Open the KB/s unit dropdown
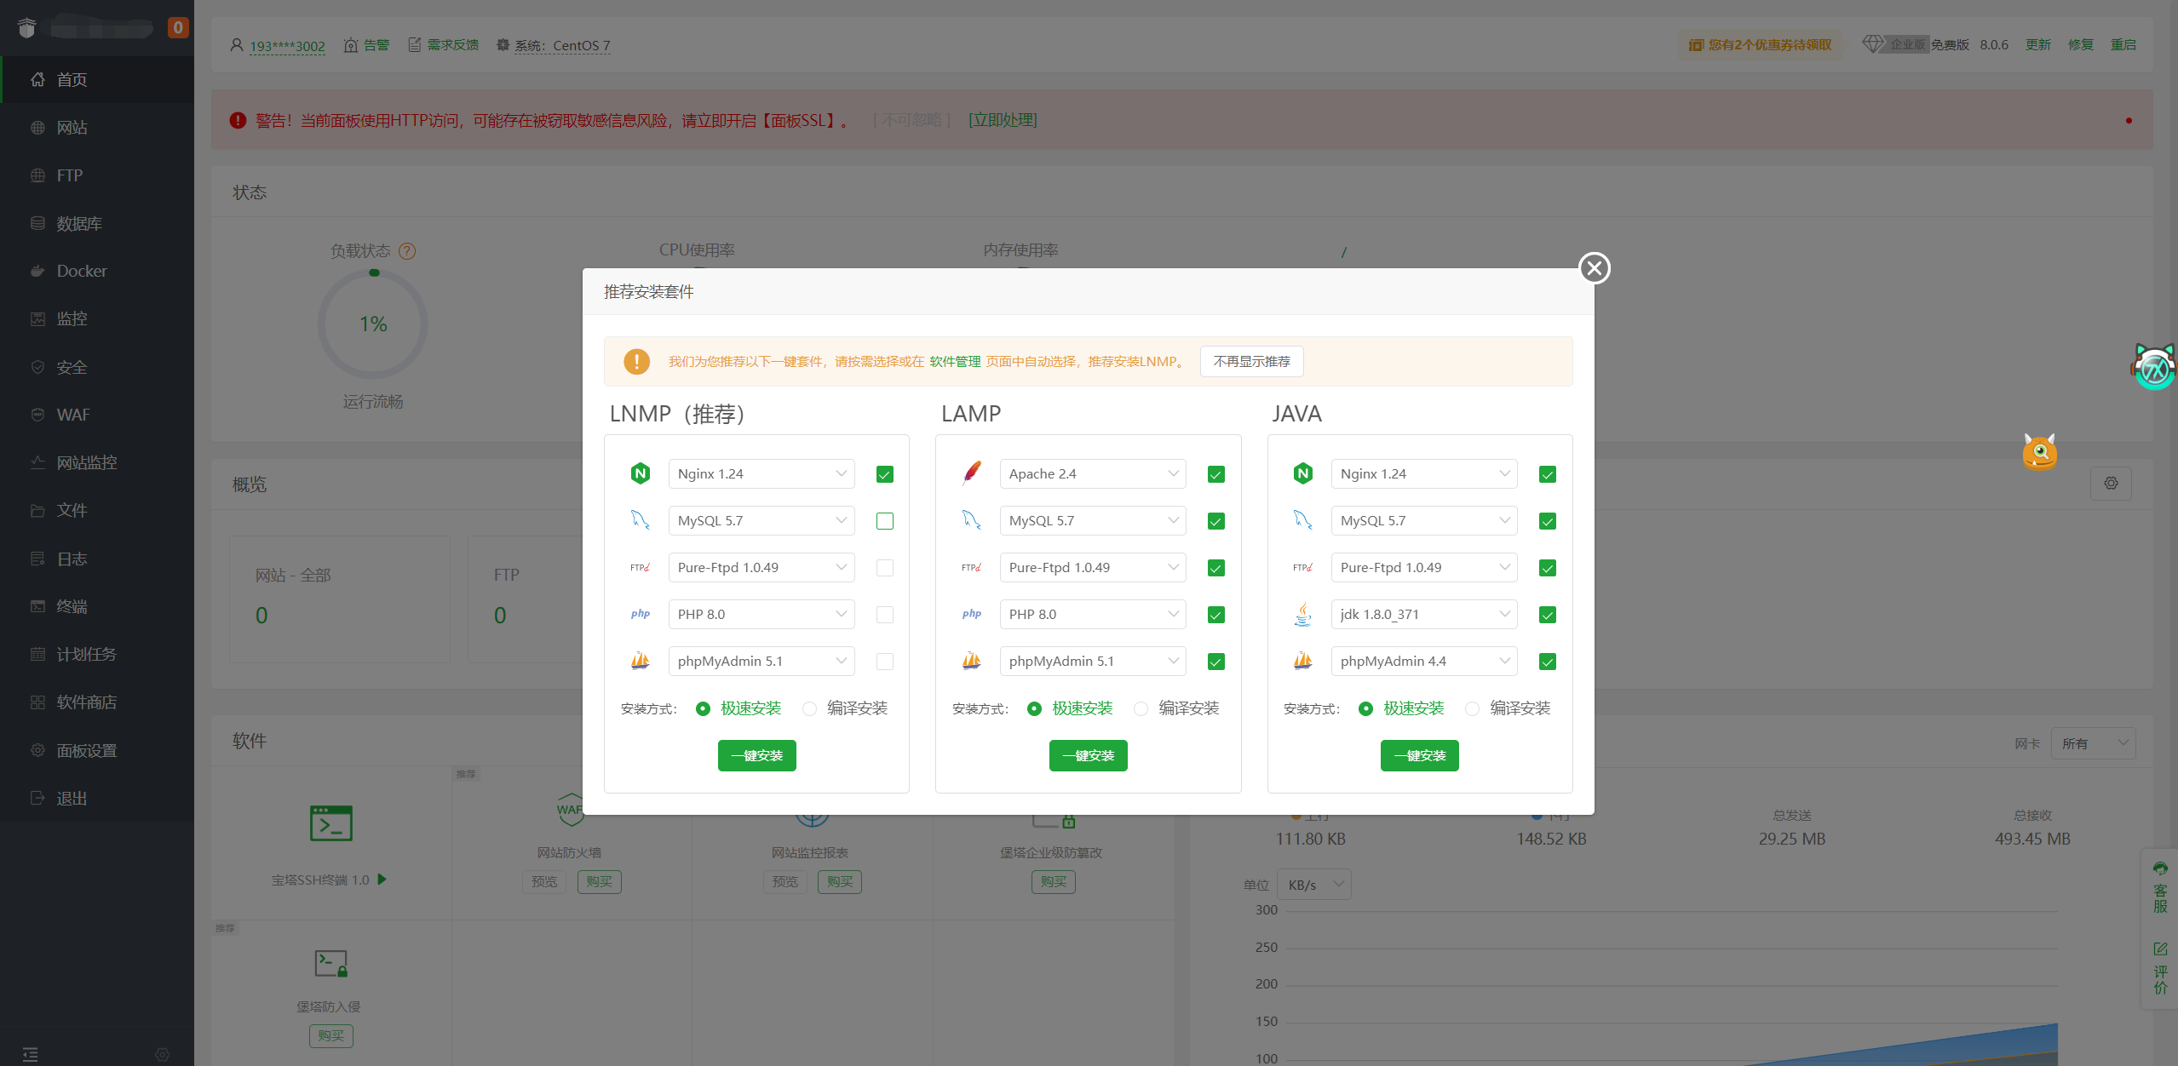 [1314, 885]
